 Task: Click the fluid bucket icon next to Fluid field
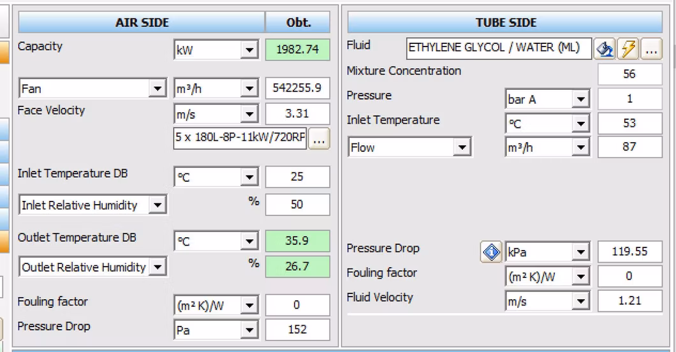(x=604, y=49)
